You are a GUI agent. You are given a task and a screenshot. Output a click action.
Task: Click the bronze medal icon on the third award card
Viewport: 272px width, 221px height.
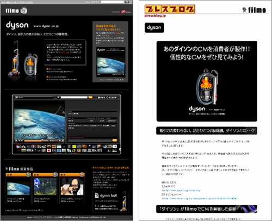[82, 174]
